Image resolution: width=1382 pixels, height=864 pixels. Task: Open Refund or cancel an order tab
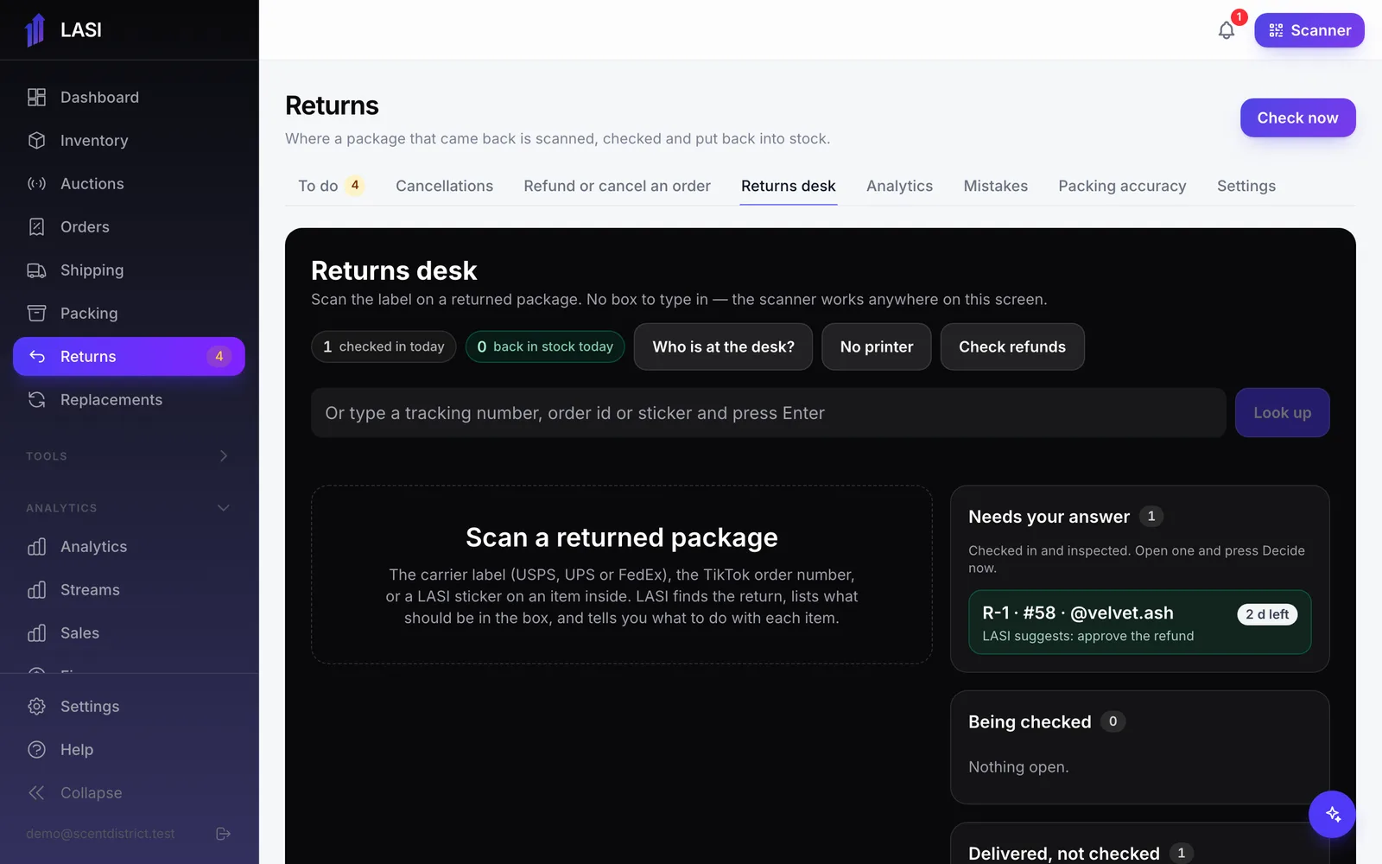point(617,186)
